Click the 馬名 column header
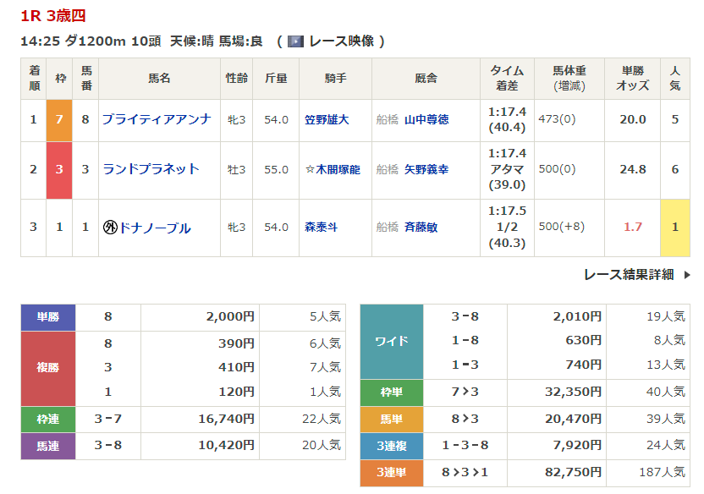Viewport: 704px width, 494px height. coord(159,78)
